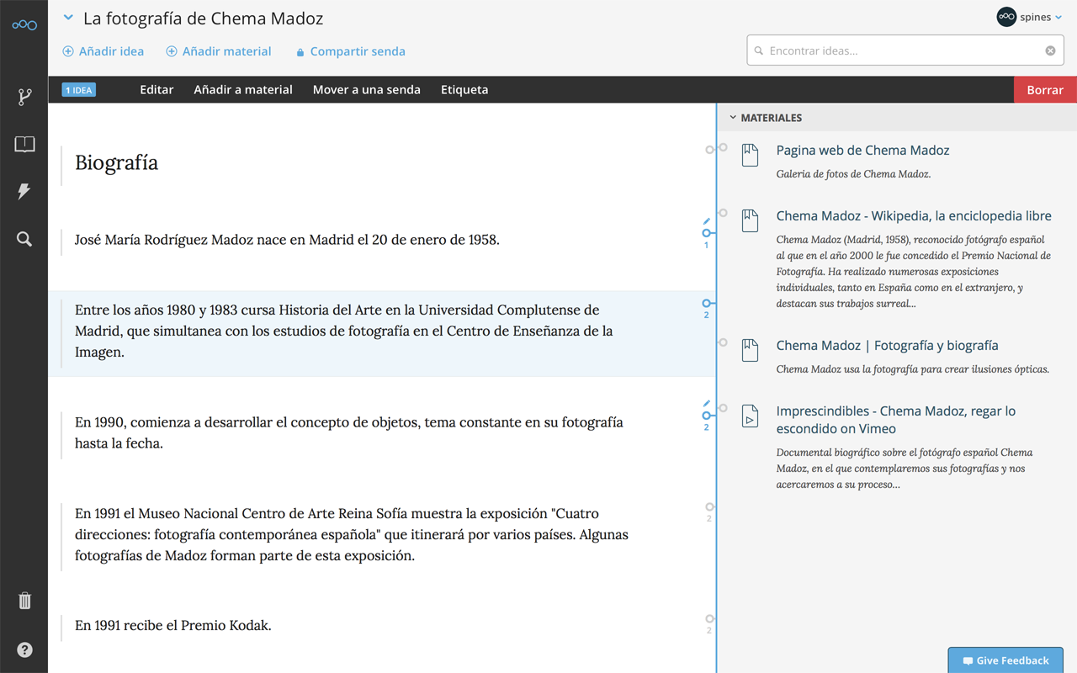1077x673 pixels.
Task: Click the 1 IDEA selection badge
Action: point(79,90)
